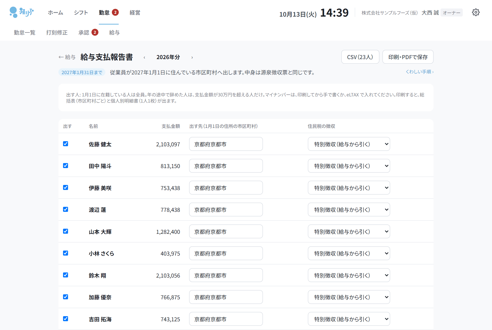Click the 2027年1月31日まで deadline badge
The width and height of the screenshot is (492, 330).
(82, 72)
